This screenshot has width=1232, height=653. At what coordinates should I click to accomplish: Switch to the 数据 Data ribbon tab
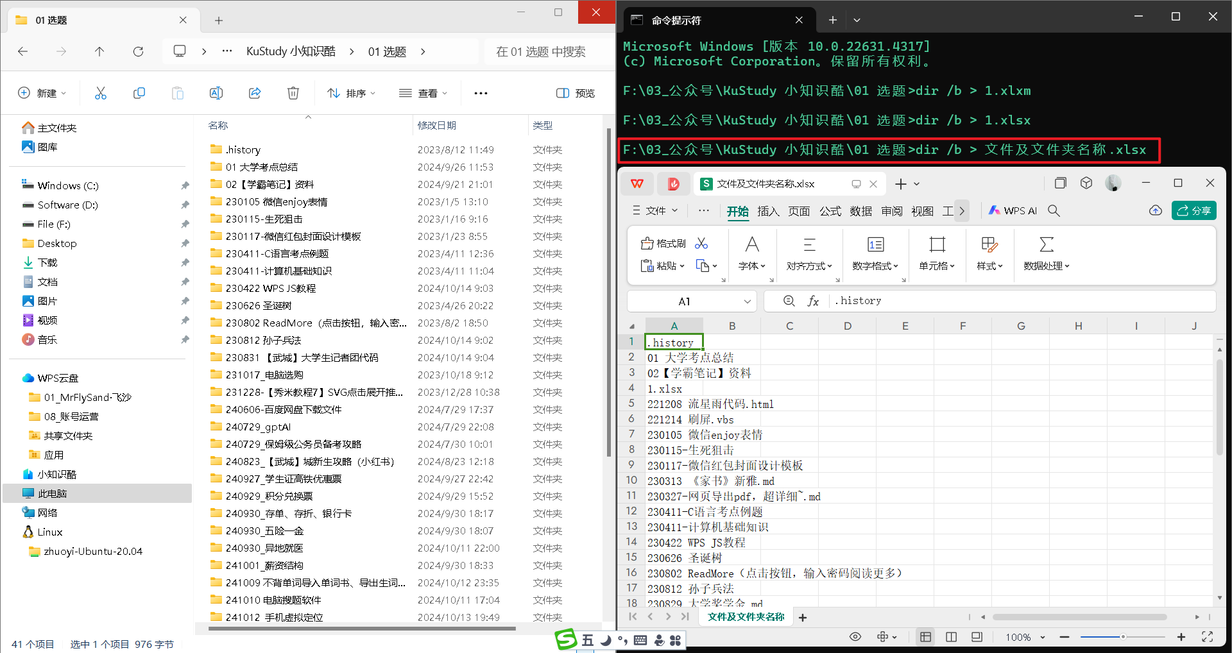[861, 211]
